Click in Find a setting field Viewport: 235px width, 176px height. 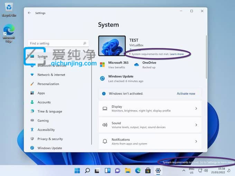(58, 43)
